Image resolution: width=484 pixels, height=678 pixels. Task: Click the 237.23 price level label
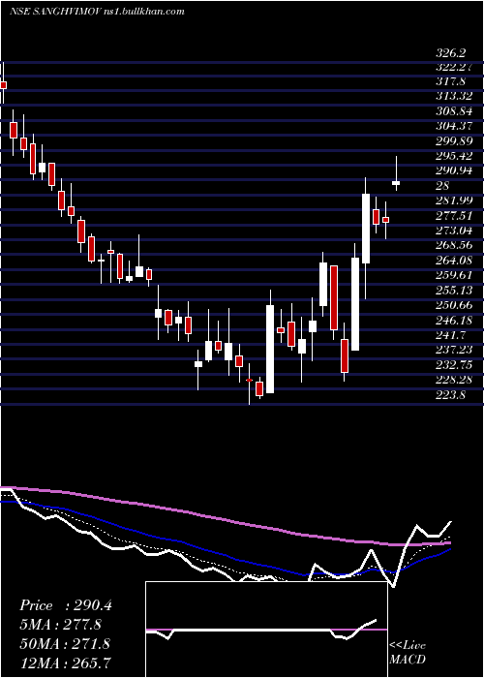pos(454,349)
